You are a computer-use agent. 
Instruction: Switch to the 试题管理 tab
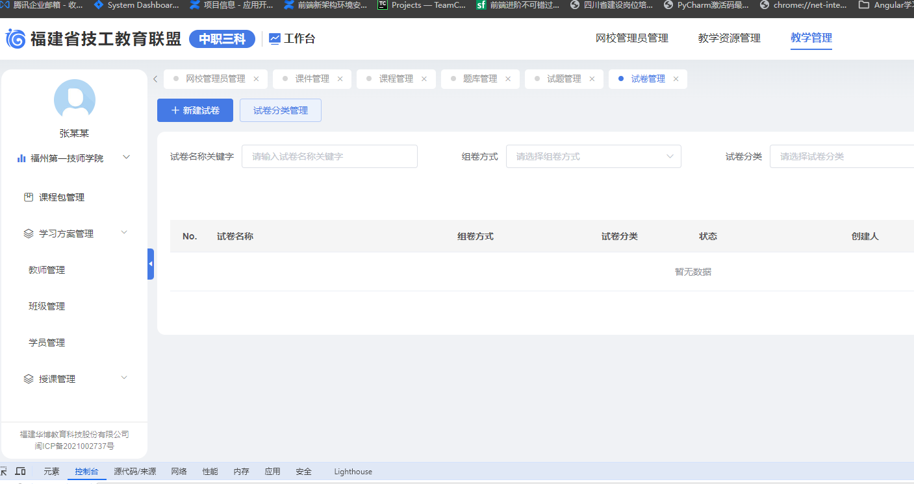[564, 79]
